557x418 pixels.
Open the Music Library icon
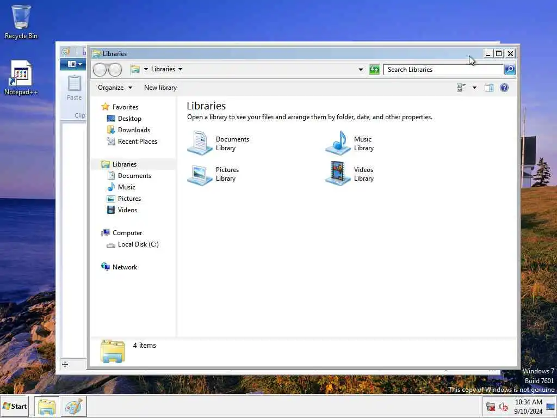pyautogui.click(x=338, y=143)
